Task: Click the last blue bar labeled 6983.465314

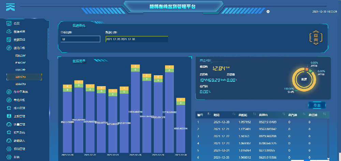Action: pos(181,129)
